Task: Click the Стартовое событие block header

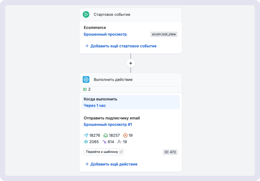Action: tap(131, 15)
